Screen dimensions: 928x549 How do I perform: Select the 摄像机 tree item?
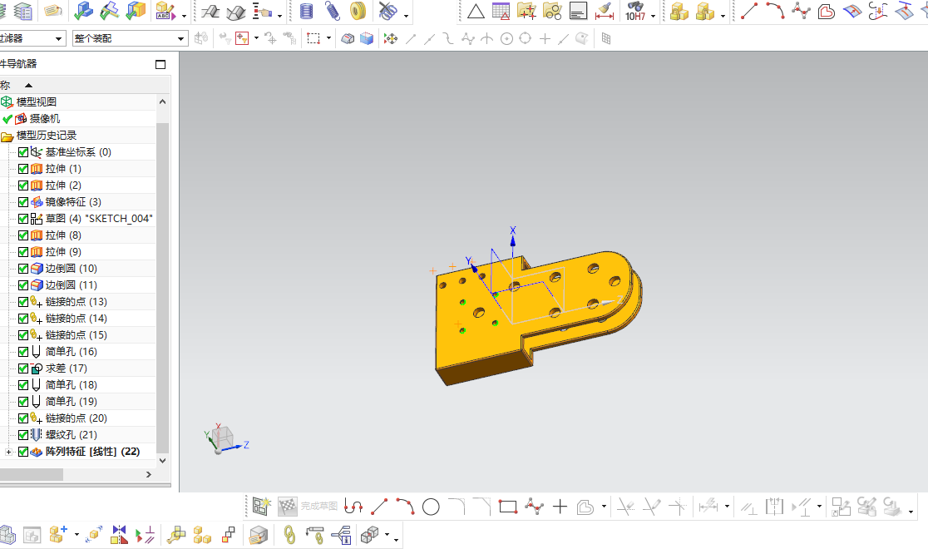pyautogui.click(x=44, y=118)
